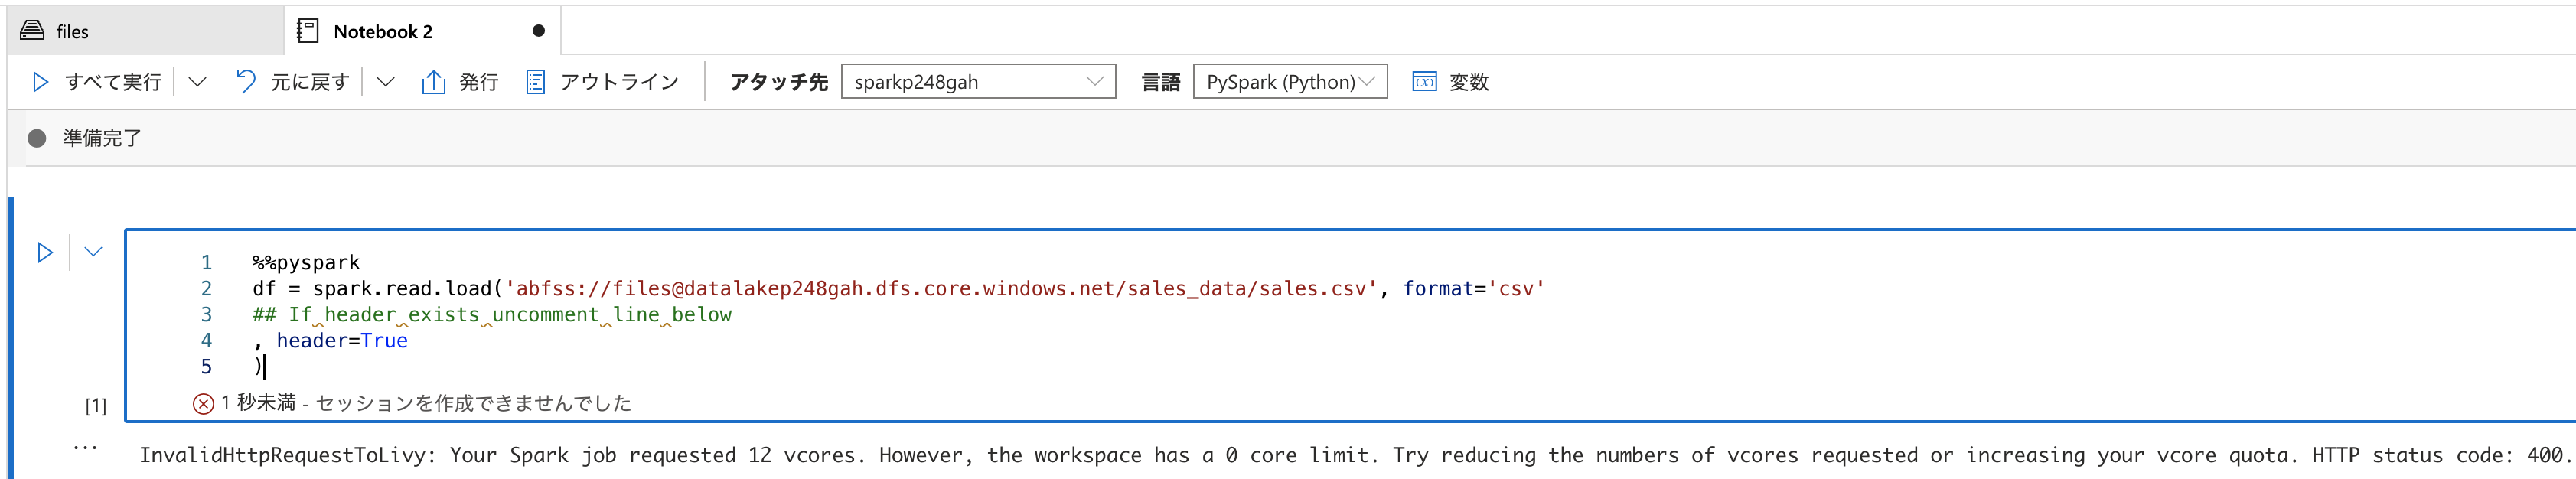Open the Undo options chevron
The height and width of the screenshot is (479, 2576).
(385, 82)
